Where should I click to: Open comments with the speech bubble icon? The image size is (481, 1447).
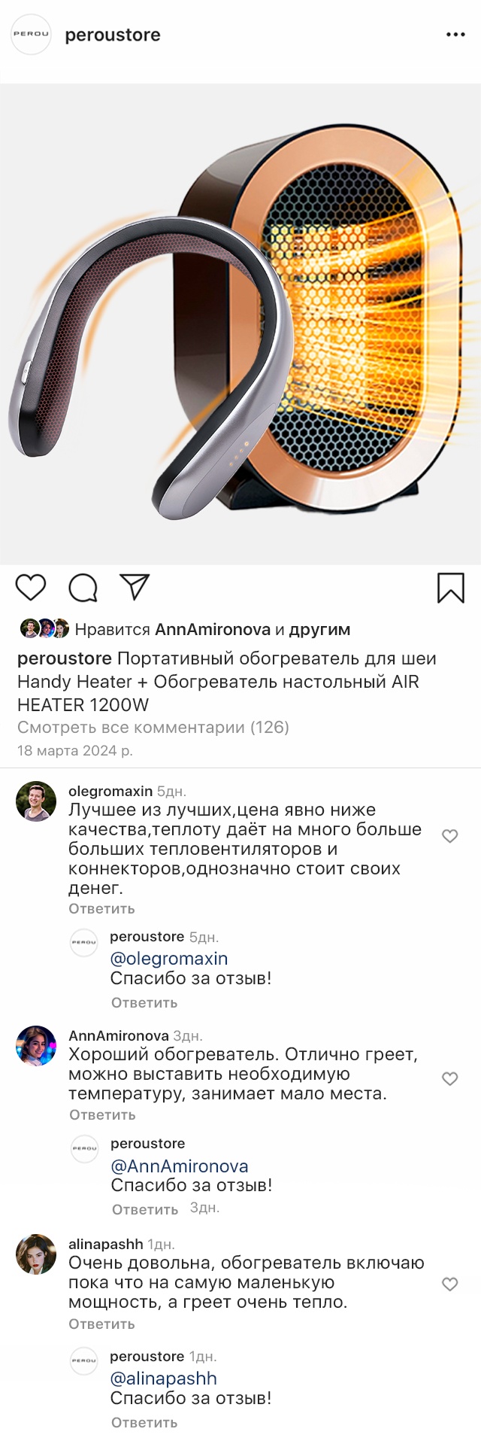[x=83, y=588]
